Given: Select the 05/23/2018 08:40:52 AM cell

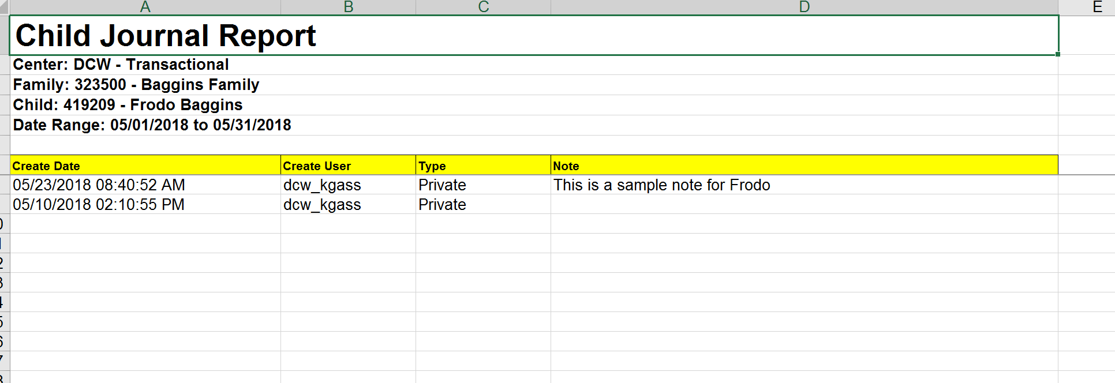Looking at the screenshot, I should click(x=99, y=185).
